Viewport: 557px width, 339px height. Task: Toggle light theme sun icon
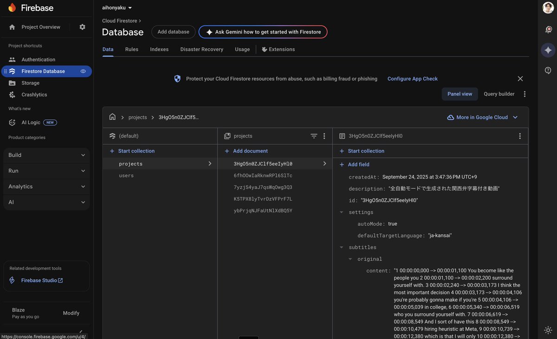[548, 330]
